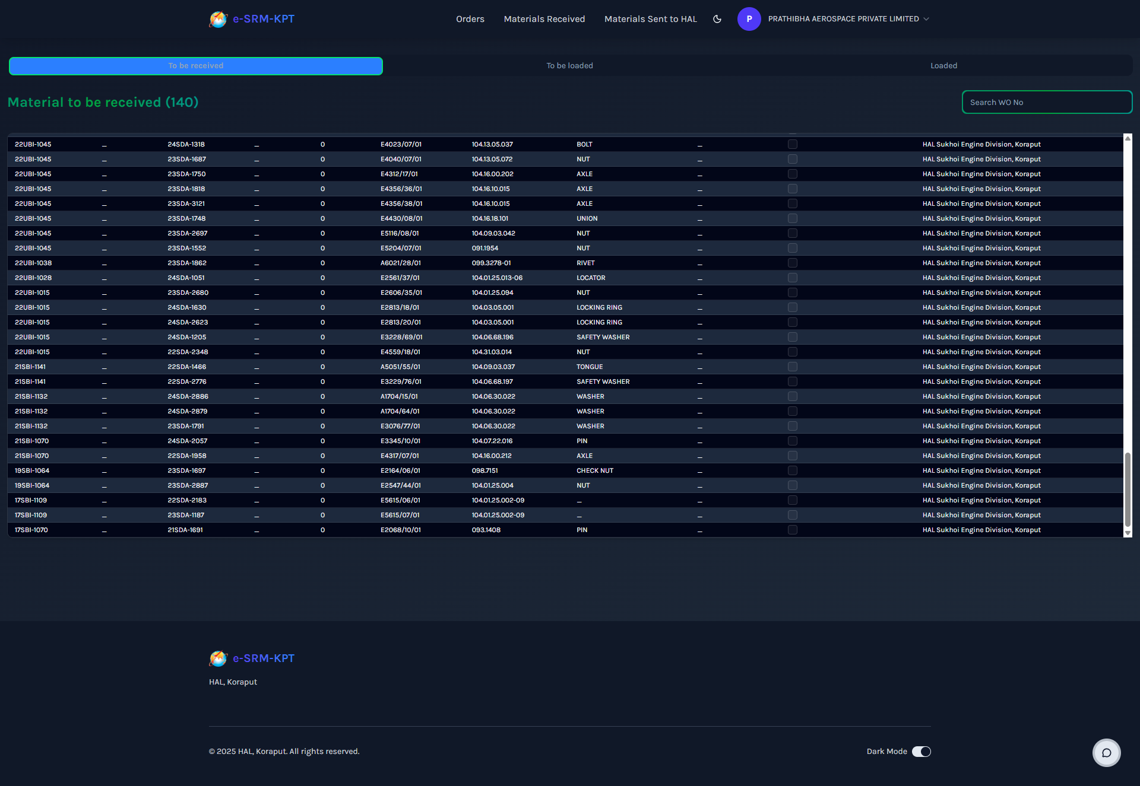Toggle the moon theme icon in header

tap(717, 19)
